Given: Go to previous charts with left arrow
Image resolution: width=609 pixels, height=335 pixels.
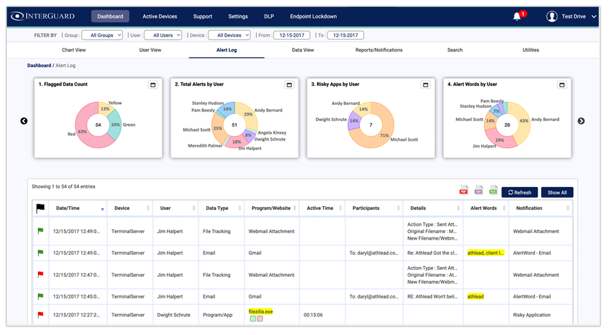Looking at the screenshot, I should click(24, 121).
